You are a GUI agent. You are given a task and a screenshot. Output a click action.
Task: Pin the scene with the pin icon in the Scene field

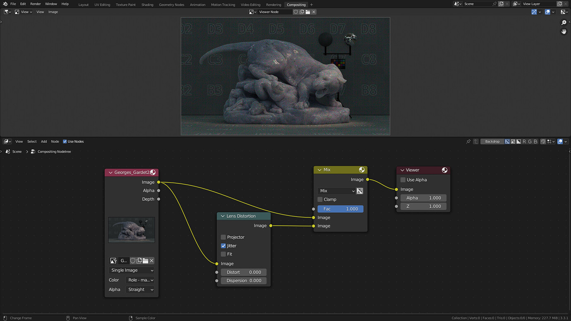(494, 4)
